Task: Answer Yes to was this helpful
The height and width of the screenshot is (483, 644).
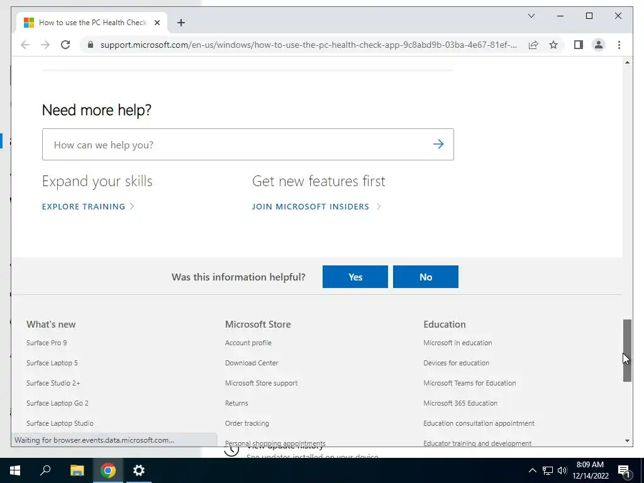Action: coord(355,277)
